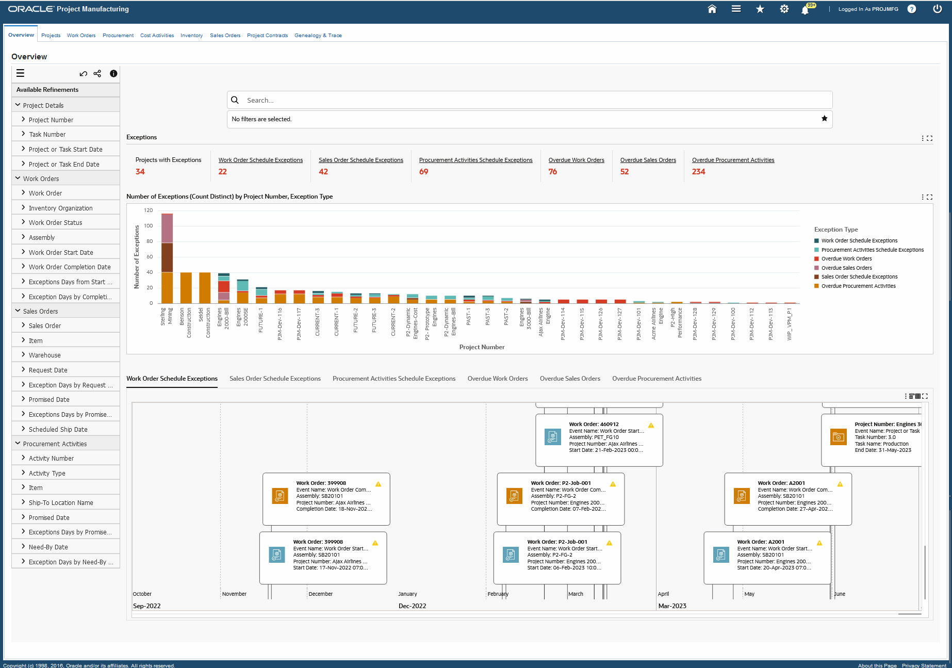Select Overdue Work Orders timeline tab
Image resolution: width=952 pixels, height=668 pixels.
(498, 379)
